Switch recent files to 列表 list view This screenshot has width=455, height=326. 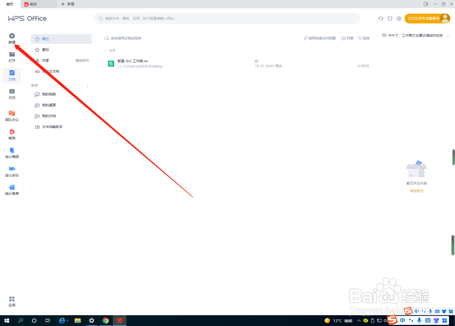(x=347, y=38)
